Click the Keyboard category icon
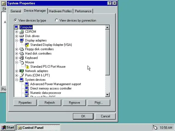Viewport: 175px width, 131px height. (x=22, y=58)
